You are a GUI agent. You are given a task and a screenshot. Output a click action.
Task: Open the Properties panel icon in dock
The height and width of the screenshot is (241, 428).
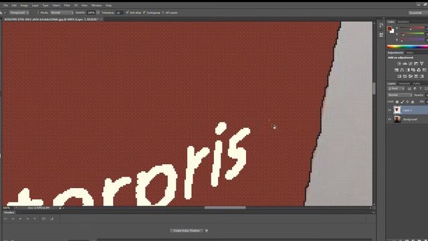(x=381, y=35)
